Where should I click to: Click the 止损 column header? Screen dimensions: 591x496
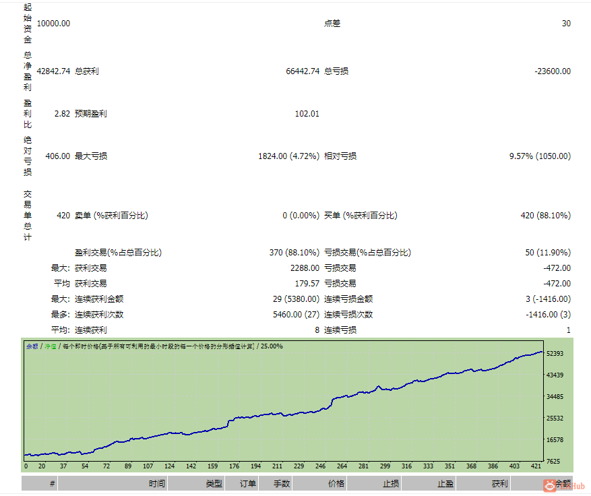click(x=374, y=484)
